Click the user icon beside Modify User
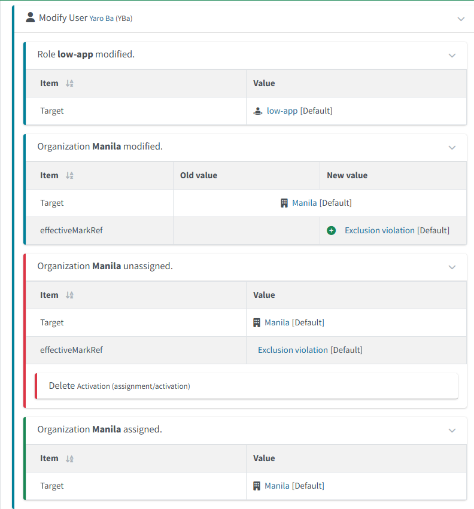474x509 pixels. [x=31, y=17]
